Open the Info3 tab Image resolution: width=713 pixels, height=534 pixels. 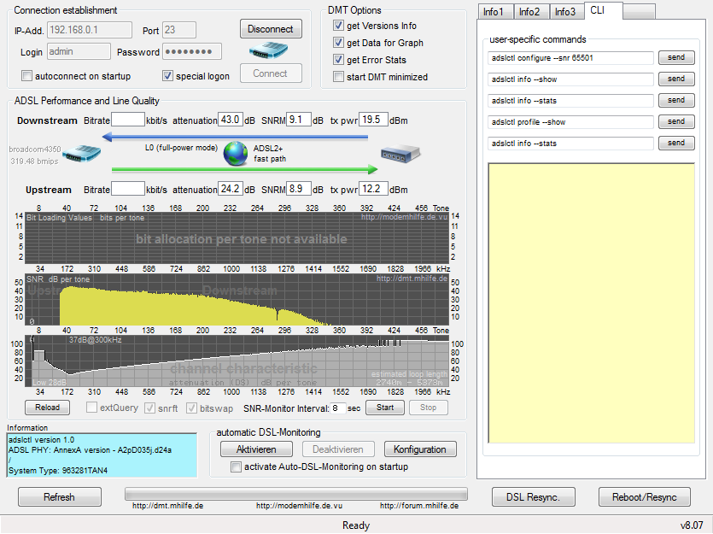pyautogui.click(x=567, y=12)
